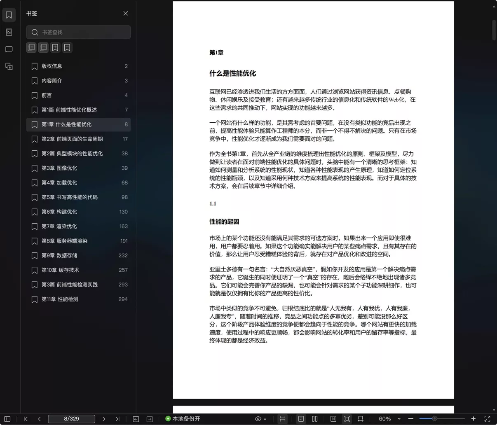Open the translate/copy panel in the sidebar
Screen dimensions: 497x425
pyautogui.click(x=9, y=66)
